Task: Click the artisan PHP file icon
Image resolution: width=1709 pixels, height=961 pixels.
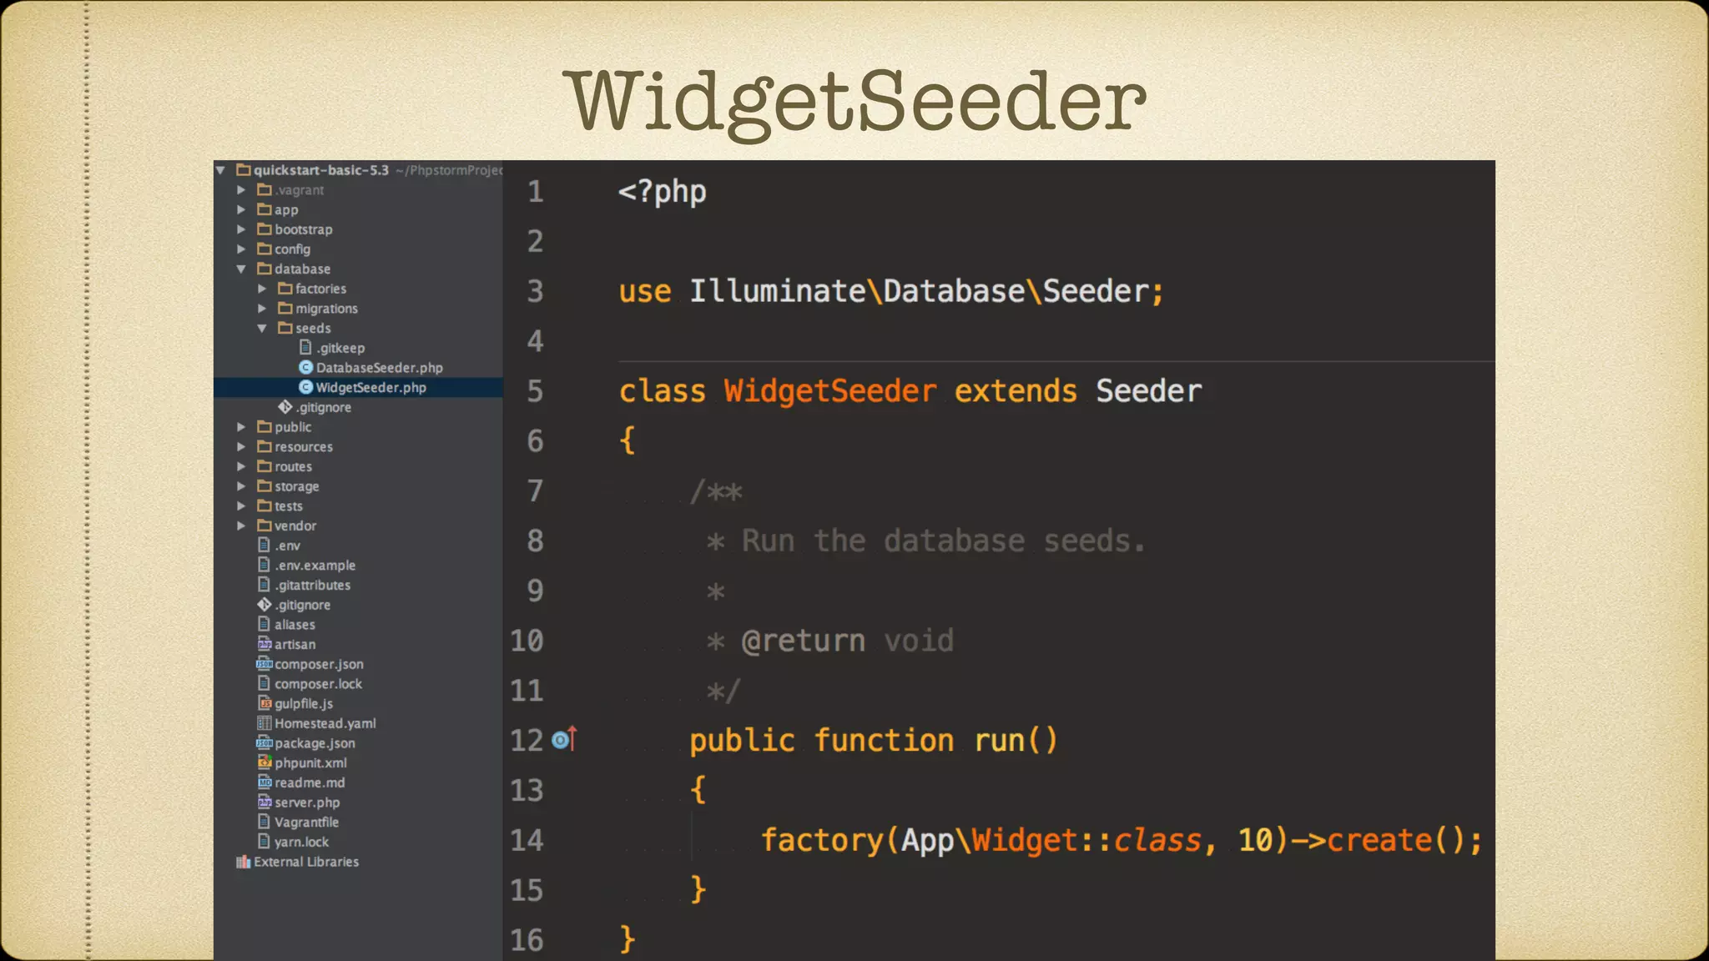Action: pyautogui.click(x=265, y=644)
